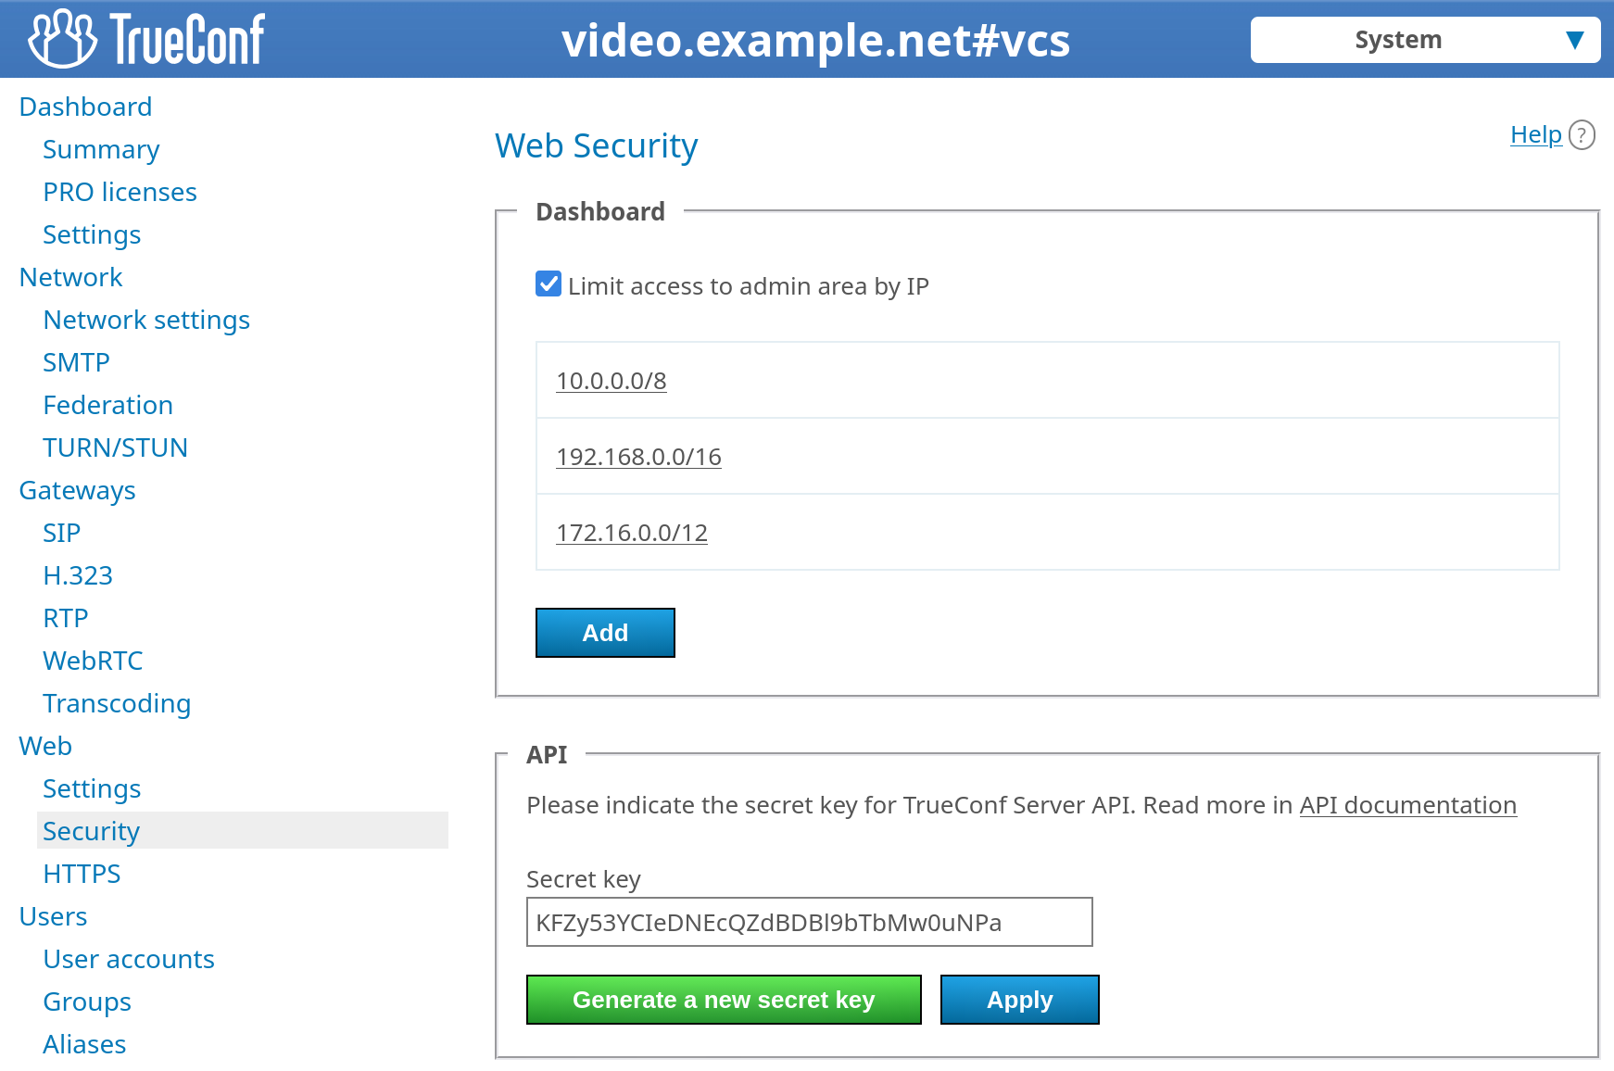1614x1071 pixels.
Task: Open H.323 gateway settings
Action: click(x=78, y=575)
